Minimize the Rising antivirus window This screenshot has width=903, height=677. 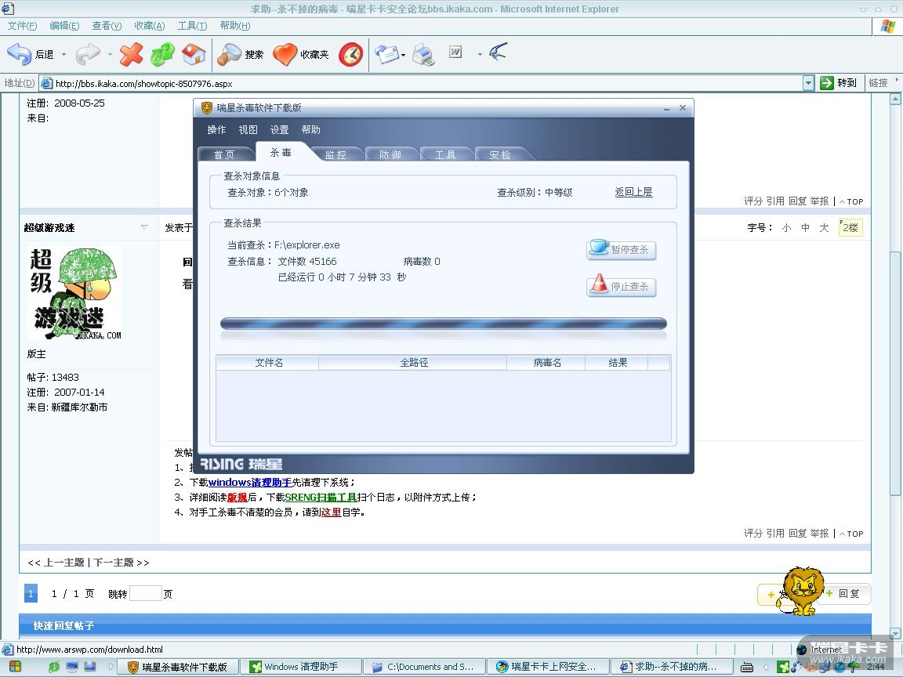coord(666,108)
